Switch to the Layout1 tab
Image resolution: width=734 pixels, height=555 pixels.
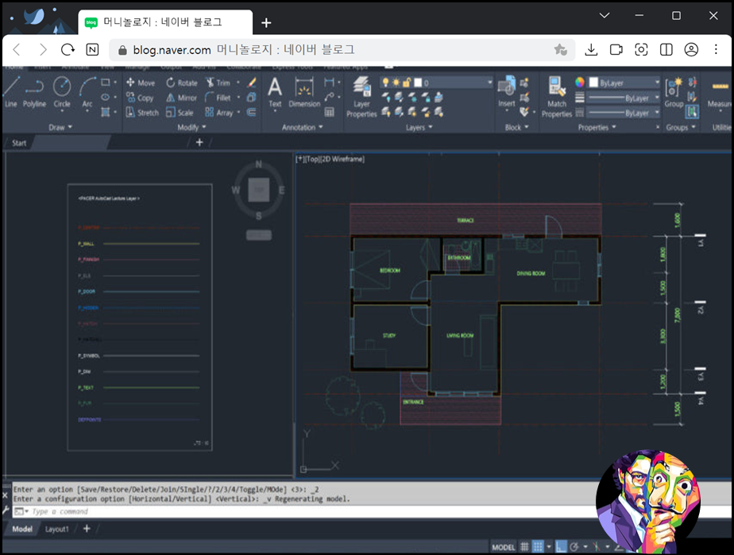coord(56,529)
